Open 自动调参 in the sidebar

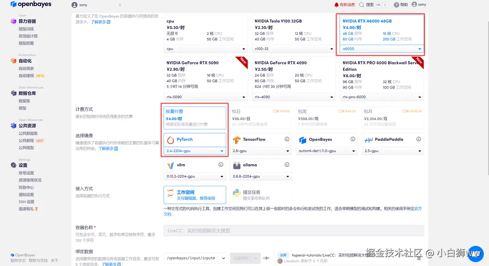click(26, 69)
